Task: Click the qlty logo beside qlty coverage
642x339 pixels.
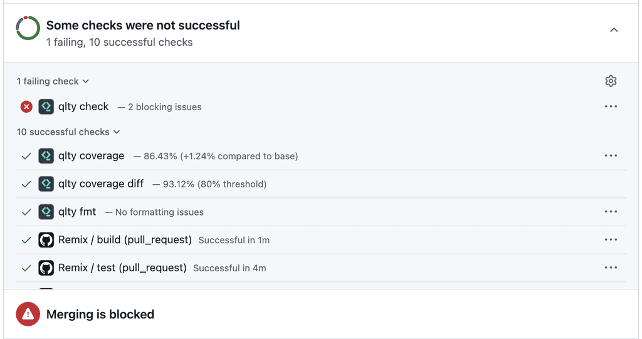Action: click(x=46, y=156)
